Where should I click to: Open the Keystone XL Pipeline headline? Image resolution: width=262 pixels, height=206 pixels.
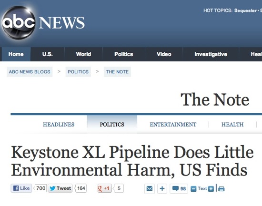pos(132,161)
